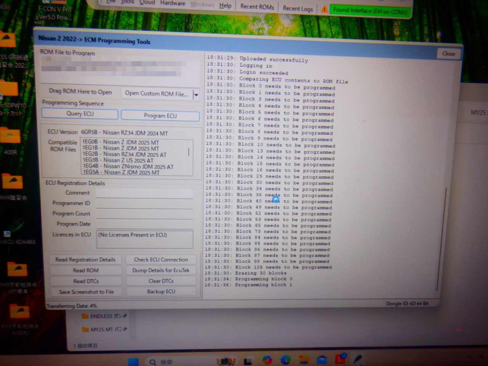488x366 pixels.
Task: Click the Read DTCs button
Action: [x=86, y=281]
